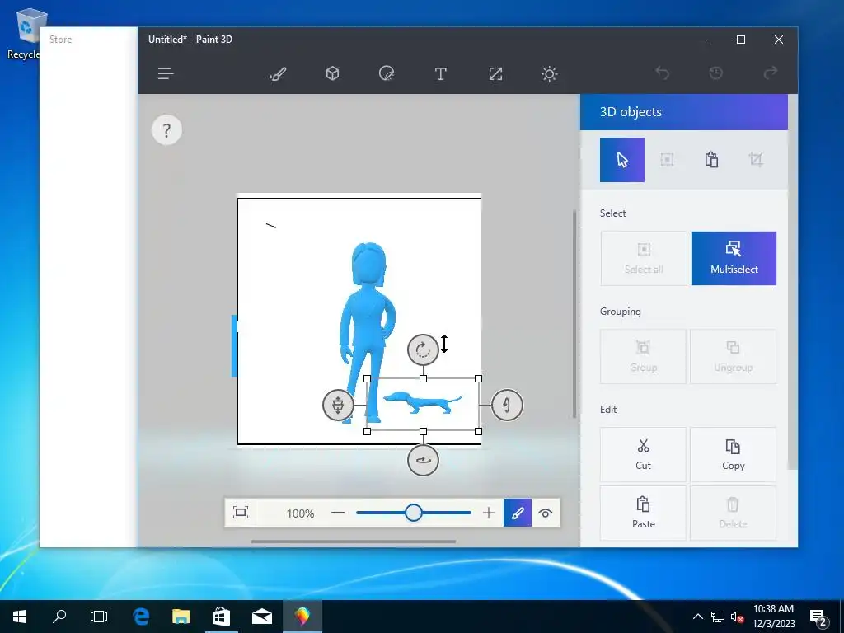Launch Microsoft Edge from taskbar
This screenshot has height=633, width=844.
point(141,617)
